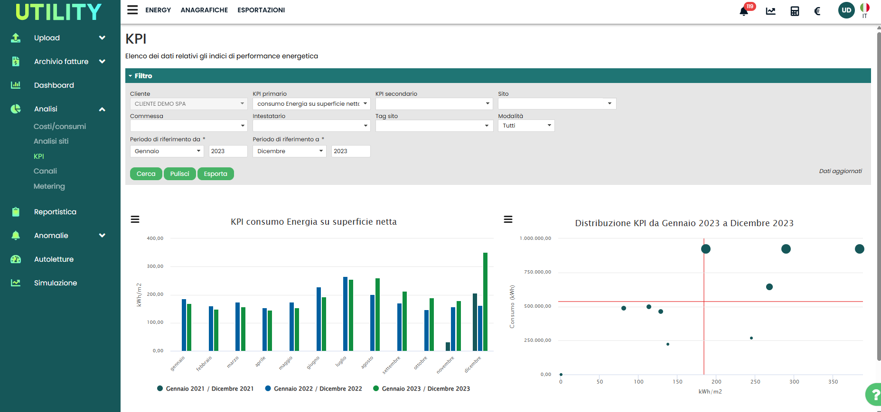This screenshot has height=412, width=881.
Task: Collapse the Analisi section chevron
Action: [x=102, y=109]
